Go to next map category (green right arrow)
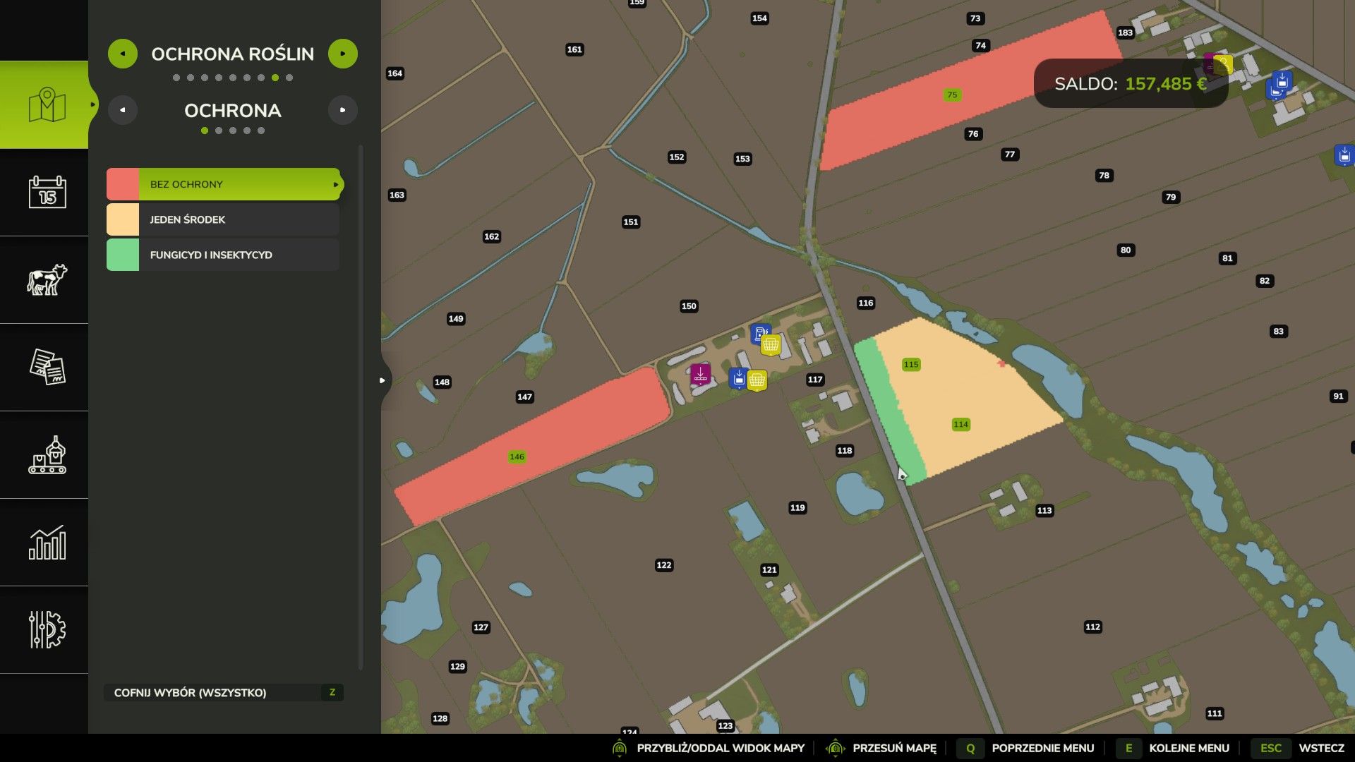 tap(343, 54)
